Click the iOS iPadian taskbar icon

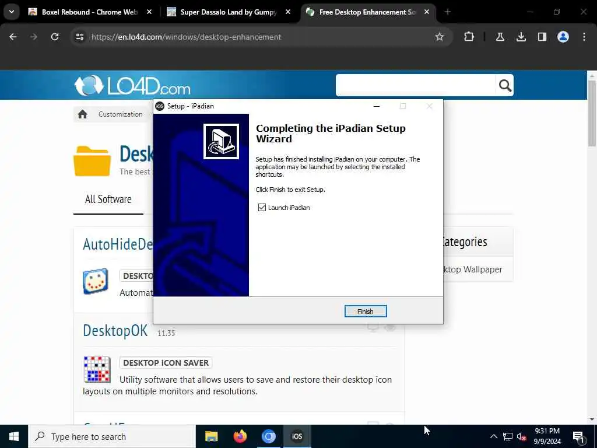coord(297,436)
